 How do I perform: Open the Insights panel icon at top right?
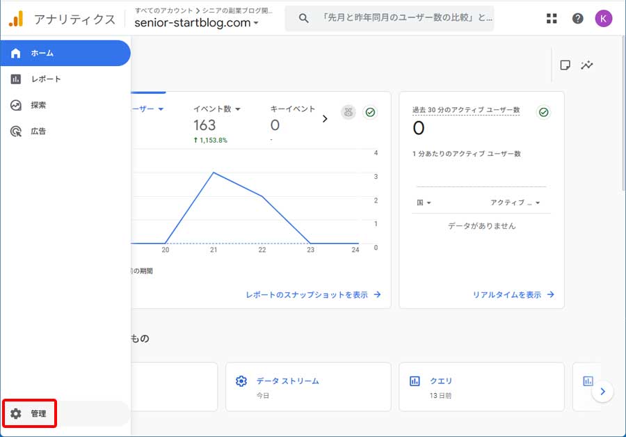[587, 64]
